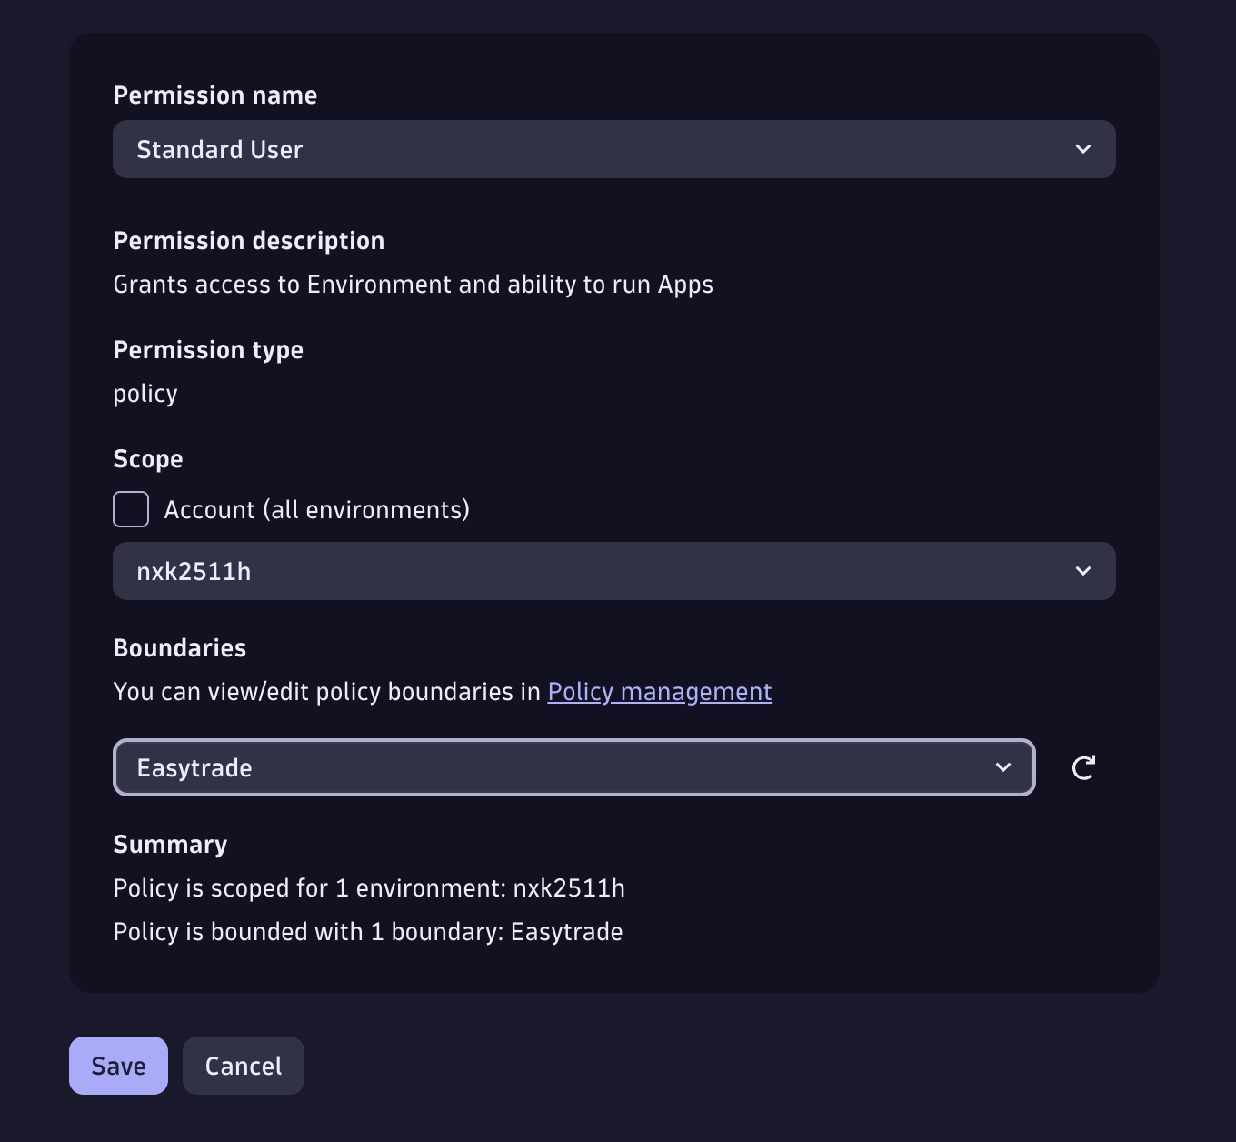
Task: Click the 'Summary' section heading
Action: (170, 845)
